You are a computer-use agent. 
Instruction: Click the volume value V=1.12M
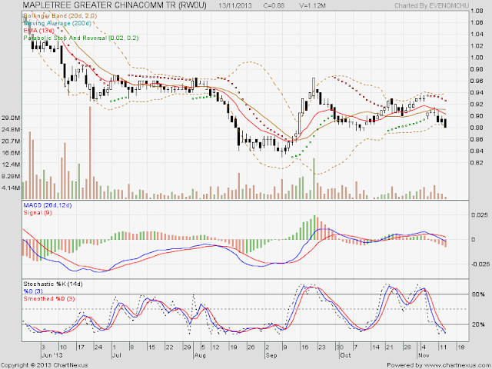pyautogui.click(x=312, y=5)
